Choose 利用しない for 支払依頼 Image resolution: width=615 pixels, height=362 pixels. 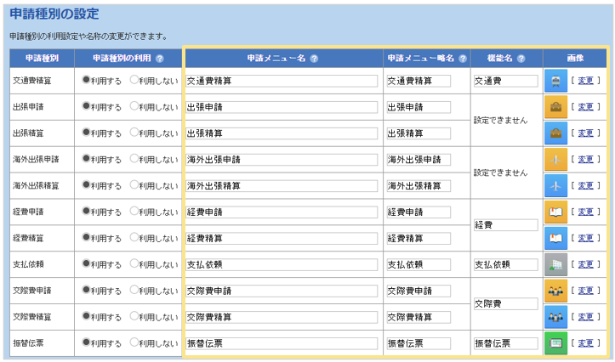[134, 264]
